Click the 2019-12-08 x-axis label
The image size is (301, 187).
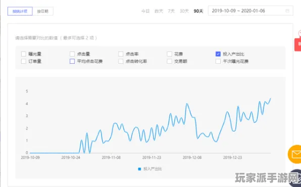coord(192,158)
